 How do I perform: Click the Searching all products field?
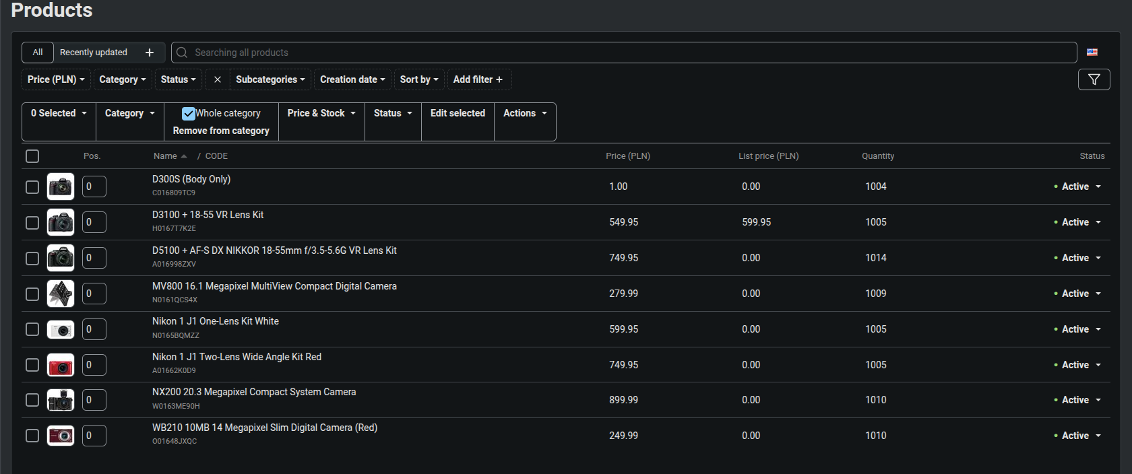click(x=624, y=53)
